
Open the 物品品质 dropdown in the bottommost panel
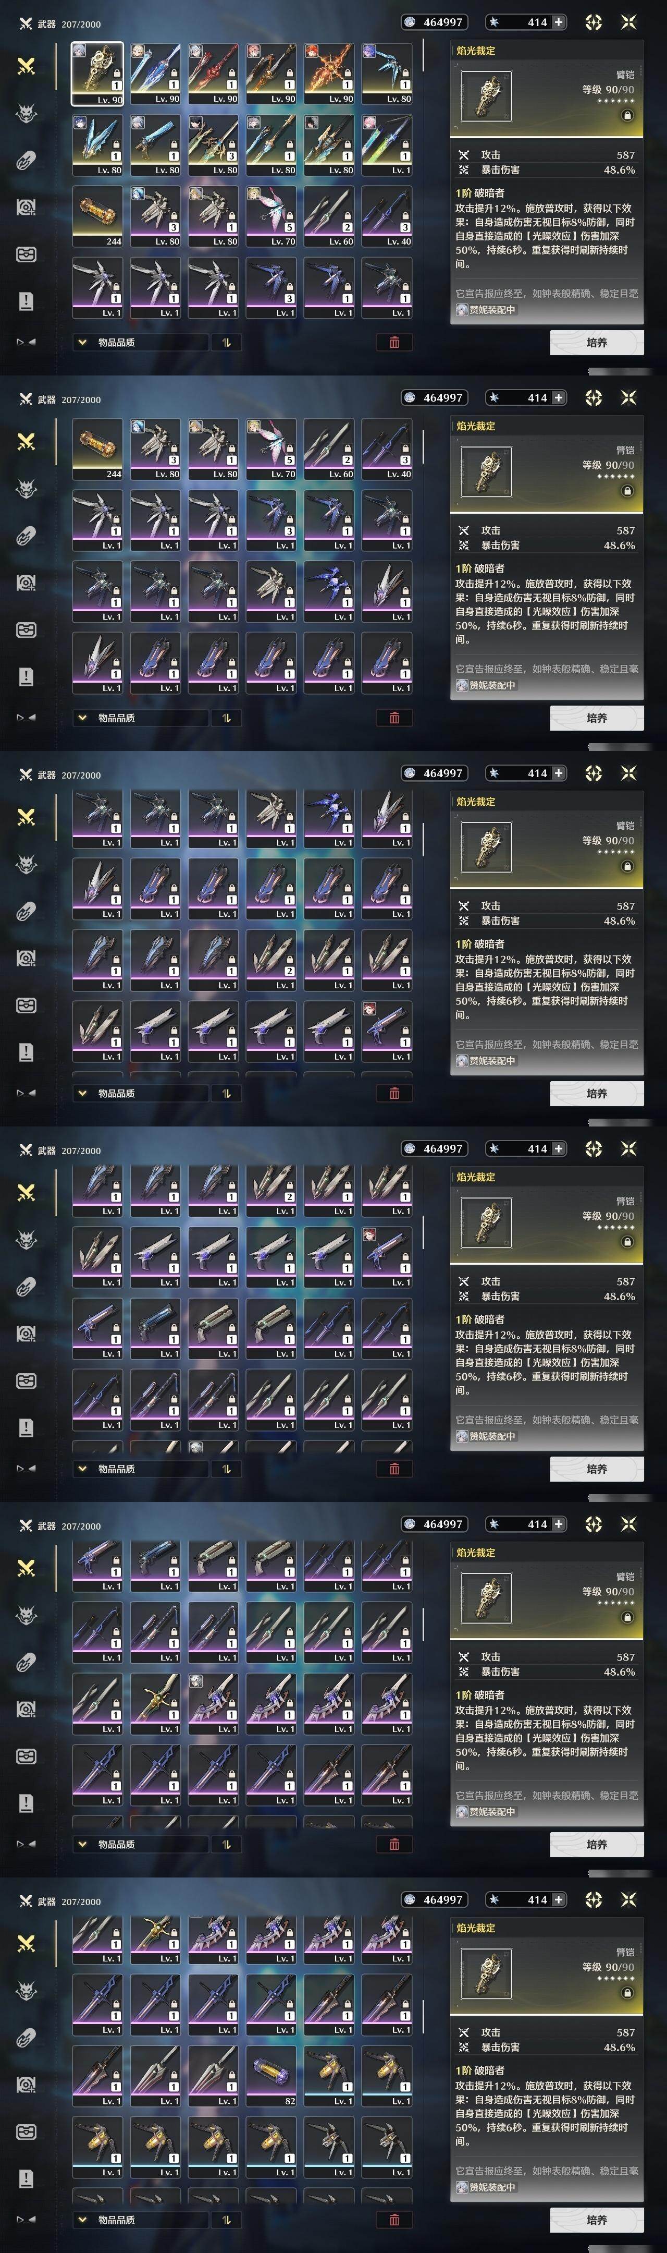pos(141,2219)
